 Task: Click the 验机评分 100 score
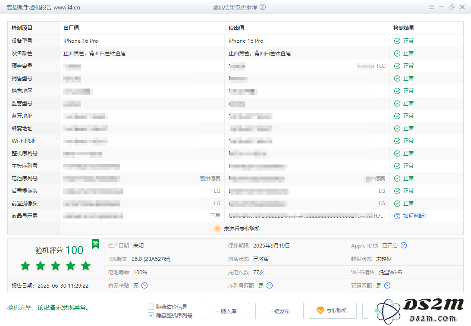59,250
